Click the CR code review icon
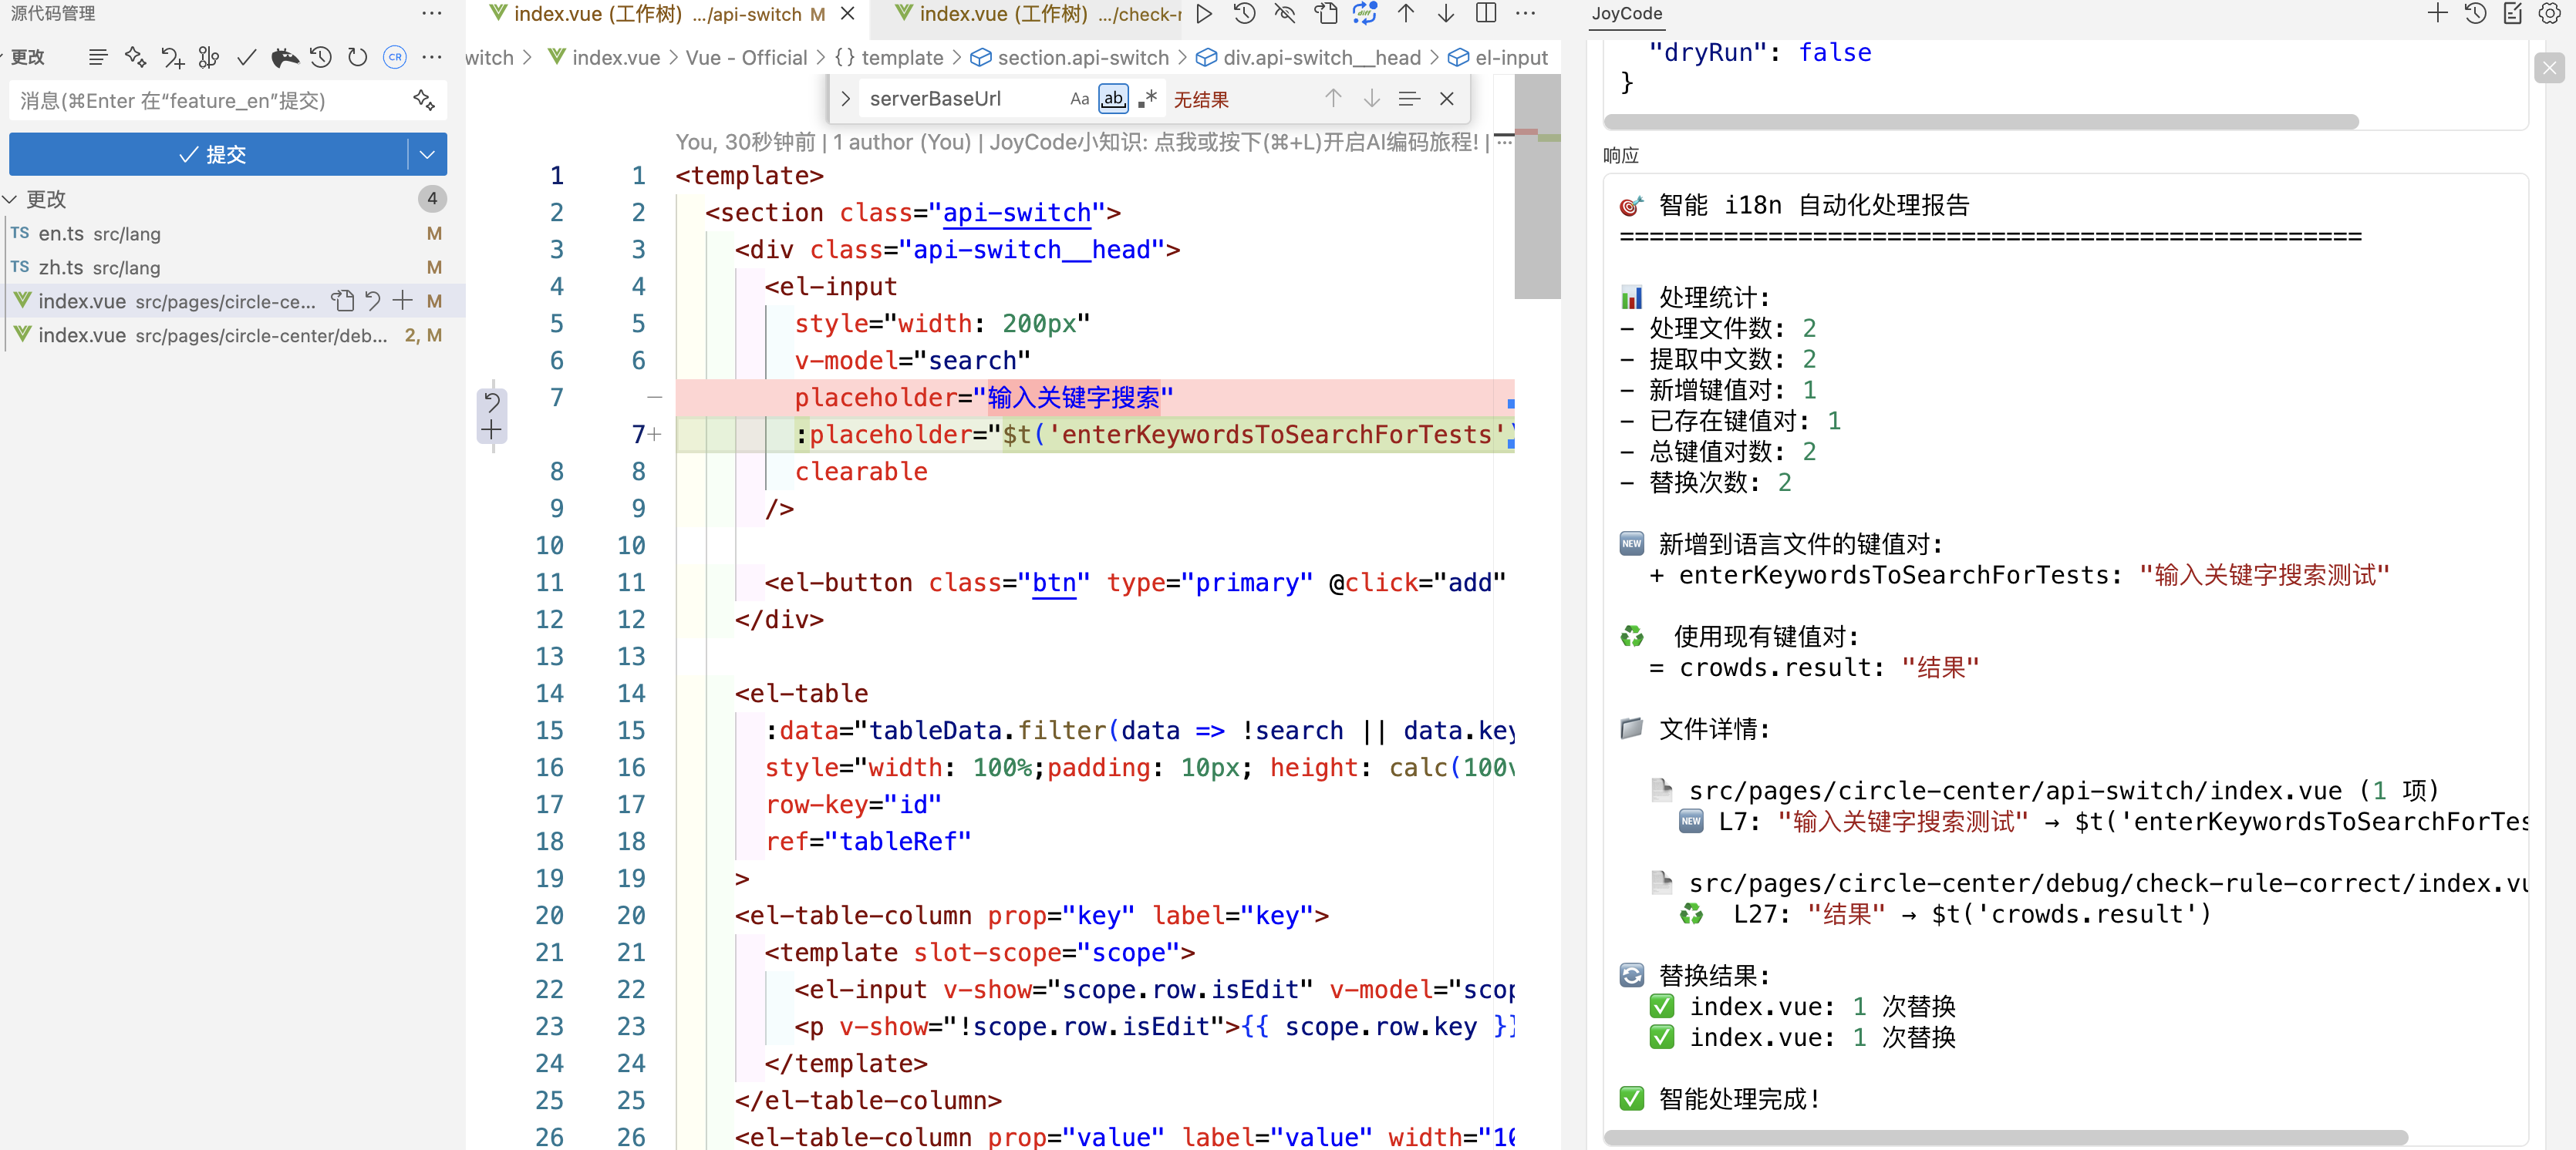 [395, 57]
